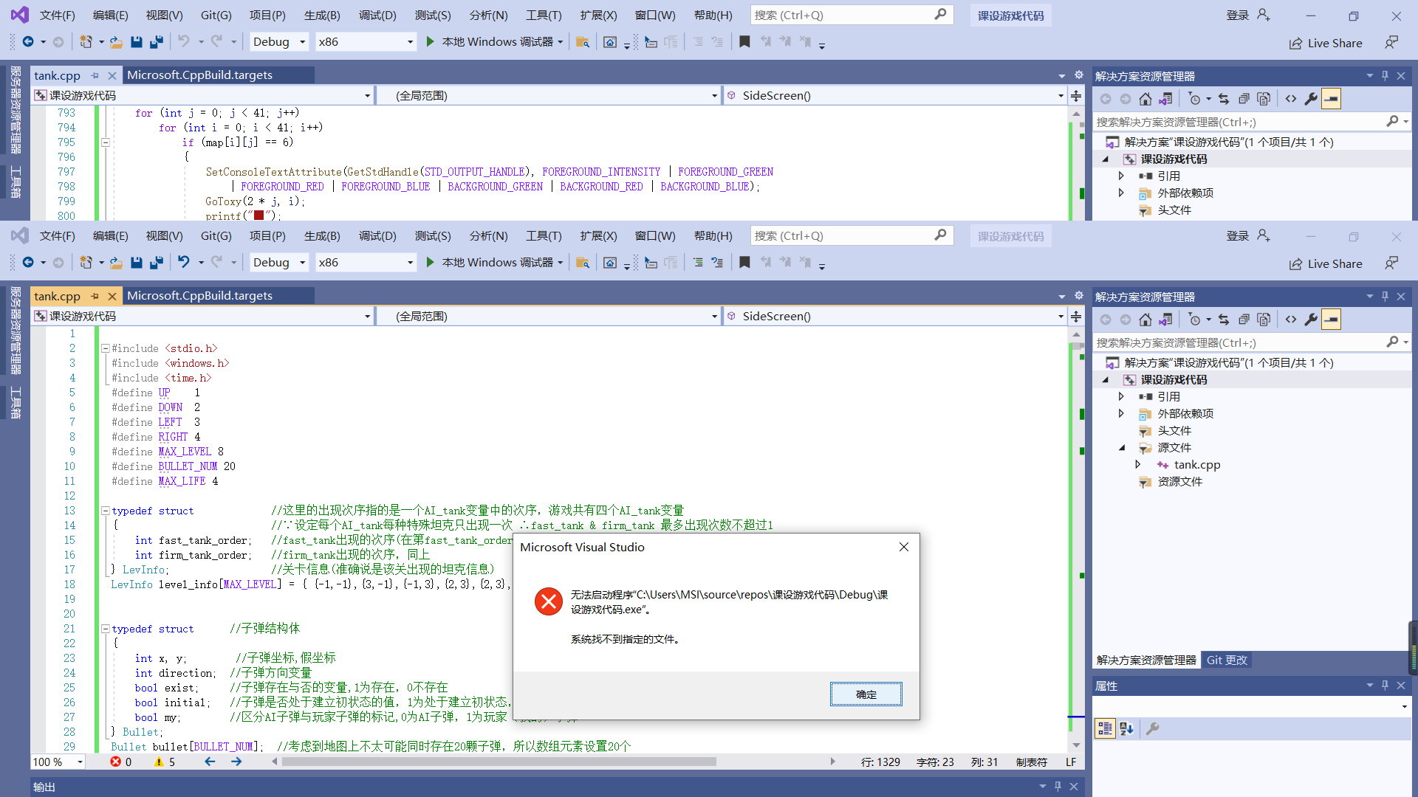Expand the 引用 node in front Solution Explorer
This screenshot has width=1418, height=797.
point(1121,397)
